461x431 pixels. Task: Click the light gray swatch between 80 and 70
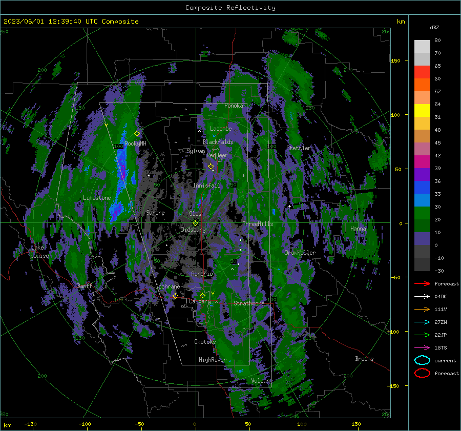tap(422, 47)
